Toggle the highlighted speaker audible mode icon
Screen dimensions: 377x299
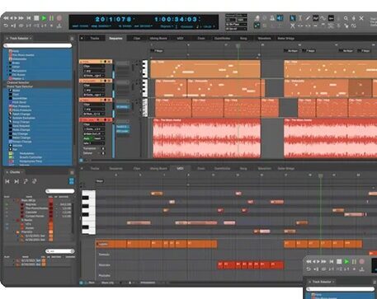click(280, 18)
